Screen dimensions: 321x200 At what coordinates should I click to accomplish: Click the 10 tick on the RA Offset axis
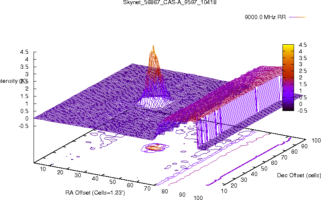43,169
